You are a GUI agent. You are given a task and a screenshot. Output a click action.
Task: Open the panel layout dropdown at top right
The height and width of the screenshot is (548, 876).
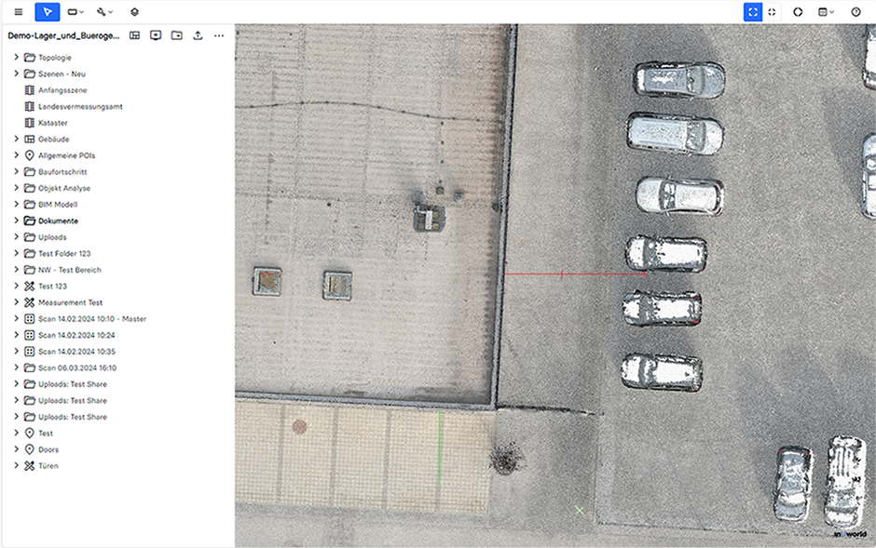pos(826,12)
